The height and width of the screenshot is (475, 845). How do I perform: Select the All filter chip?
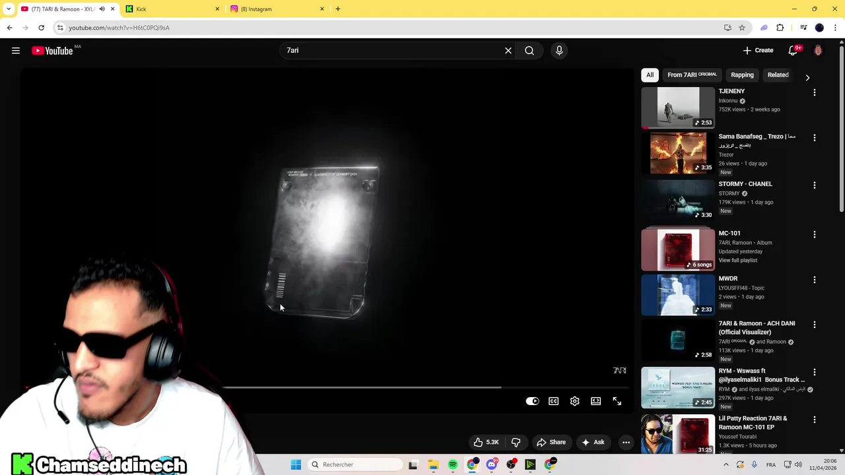coord(650,75)
